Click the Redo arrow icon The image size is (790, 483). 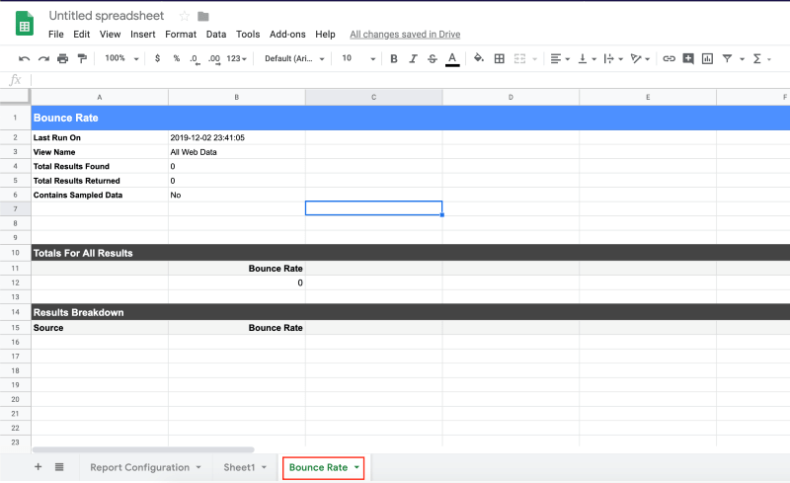pyautogui.click(x=43, y=59)
